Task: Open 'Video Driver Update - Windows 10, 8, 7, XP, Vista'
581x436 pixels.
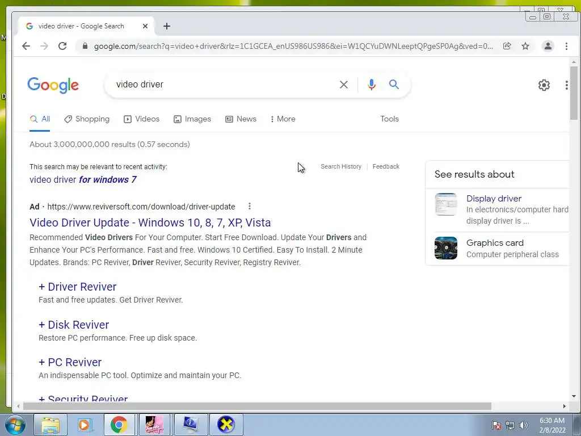Action: pos(150,223)
